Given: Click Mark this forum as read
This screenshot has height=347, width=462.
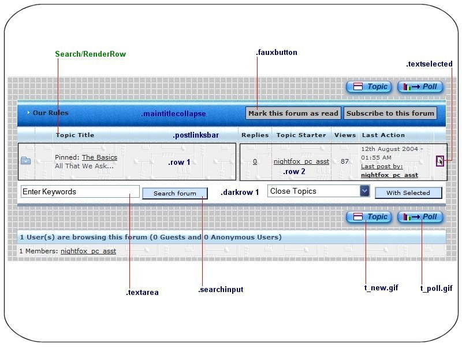Looking at the screenshot, I should pos(293,113).
